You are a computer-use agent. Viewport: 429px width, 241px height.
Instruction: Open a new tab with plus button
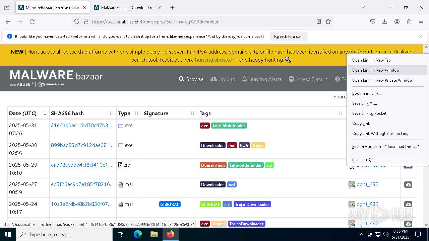pyautogui.click(x=172, y=7)
